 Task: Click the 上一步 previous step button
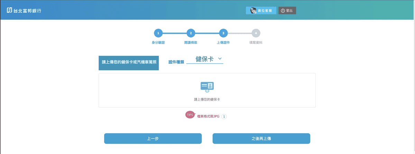pos(153,138)
